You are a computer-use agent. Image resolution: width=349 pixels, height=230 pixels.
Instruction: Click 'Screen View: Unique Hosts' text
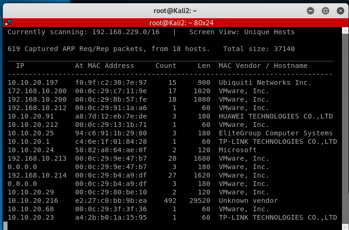click(x=242, y=32)
